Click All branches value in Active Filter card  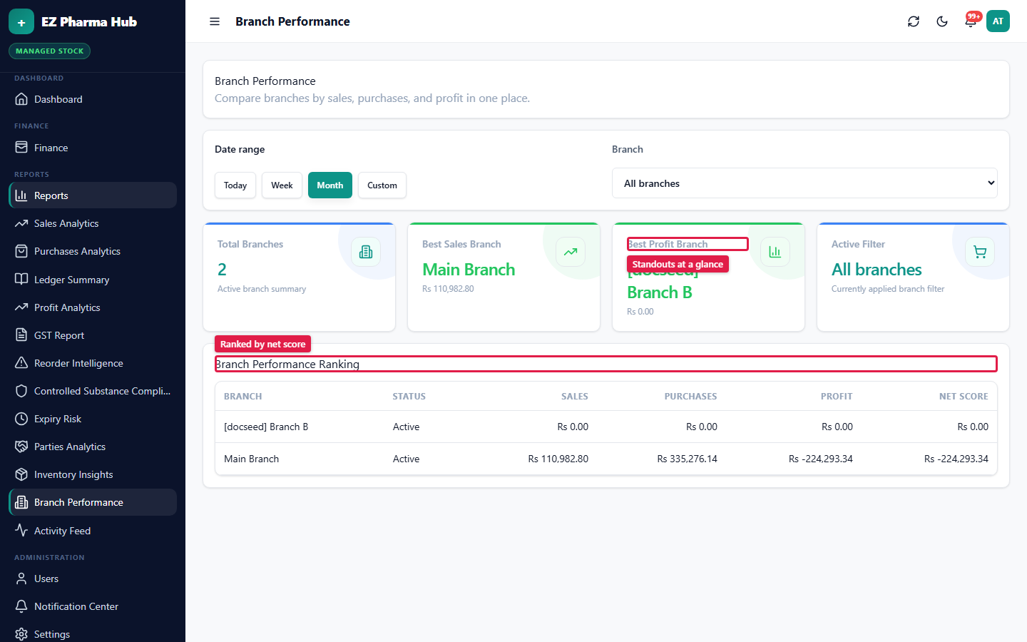877,270
